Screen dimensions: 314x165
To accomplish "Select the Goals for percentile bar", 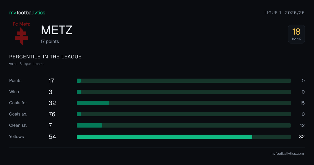I will [x=184, y=103].
